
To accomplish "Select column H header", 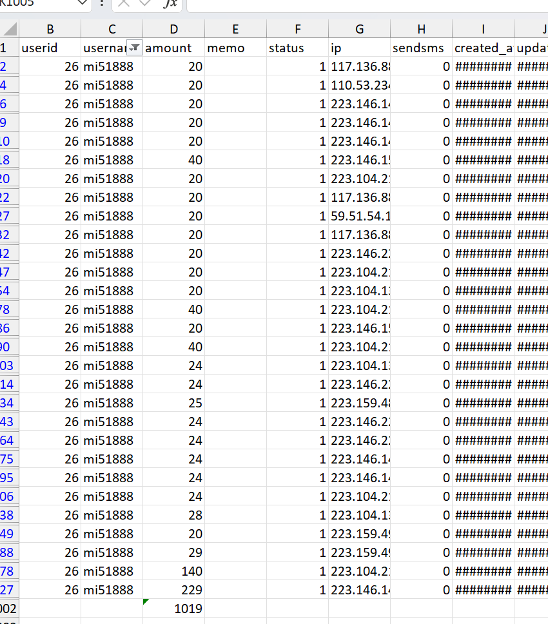I will 421,29.
